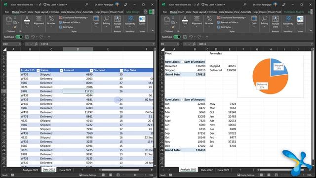Screen dimensions: 316x178
Task: Open Sensitivity dropdown in right window
Action: point(288,22)
